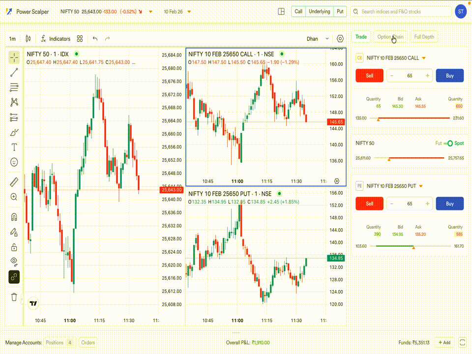Toggle drawings visibility eye icon
The width and height of the screenshot is (472, 354).
tap(14, 261)
